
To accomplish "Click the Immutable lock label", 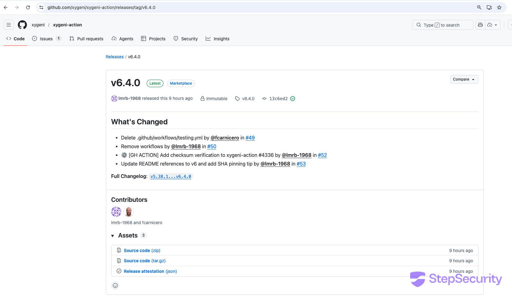I will (214, 99).
